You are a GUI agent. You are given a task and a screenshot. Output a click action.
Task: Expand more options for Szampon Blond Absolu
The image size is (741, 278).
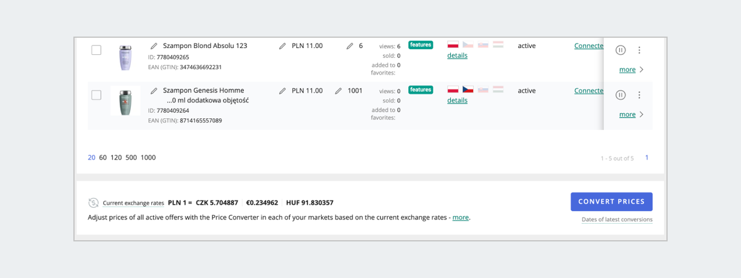[x=631, y=70]
